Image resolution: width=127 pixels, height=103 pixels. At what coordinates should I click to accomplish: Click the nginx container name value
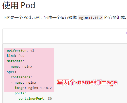[x=31, y=83]
